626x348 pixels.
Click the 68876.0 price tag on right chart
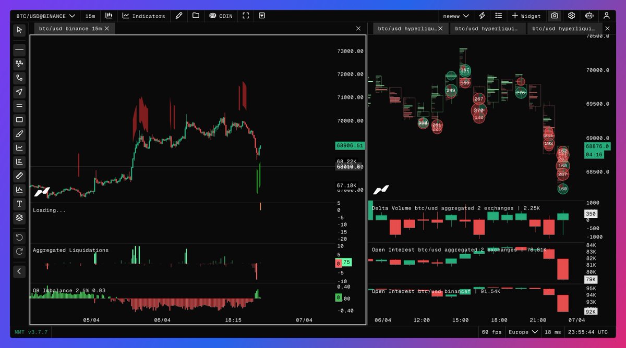pos(597,146)
